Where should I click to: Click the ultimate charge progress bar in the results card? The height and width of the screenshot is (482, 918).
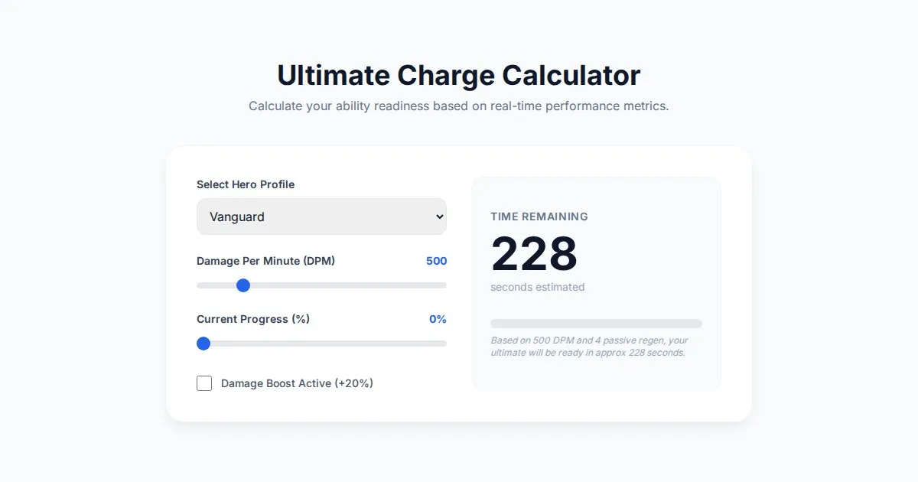596,324
